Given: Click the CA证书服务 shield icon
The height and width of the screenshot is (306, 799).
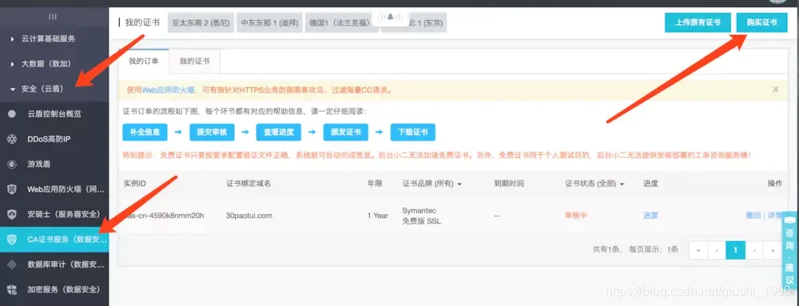Looking at the screenshot, I should click(12, 240).
